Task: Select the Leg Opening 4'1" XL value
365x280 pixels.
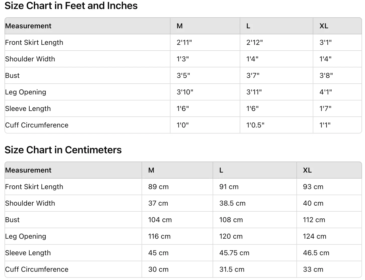Action: [326, 92]
